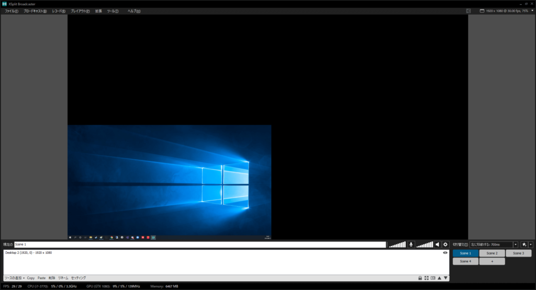This screenshot has height=290, width=536.
Task: Open the ファイル menu
Action: (x=12, y=11)
